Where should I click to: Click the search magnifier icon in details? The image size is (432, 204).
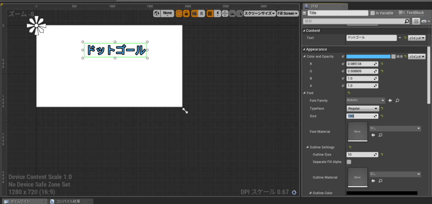(407, 21)
